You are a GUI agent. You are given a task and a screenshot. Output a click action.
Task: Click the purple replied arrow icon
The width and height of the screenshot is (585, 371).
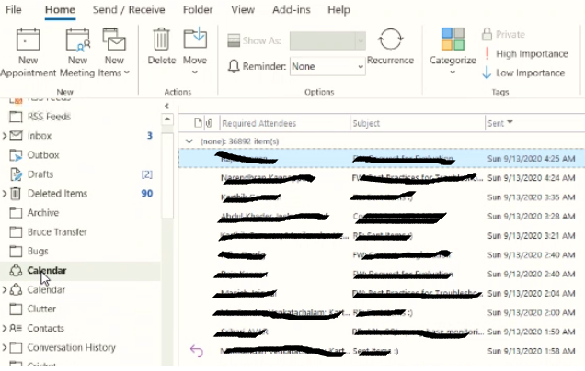pos(197,351)
